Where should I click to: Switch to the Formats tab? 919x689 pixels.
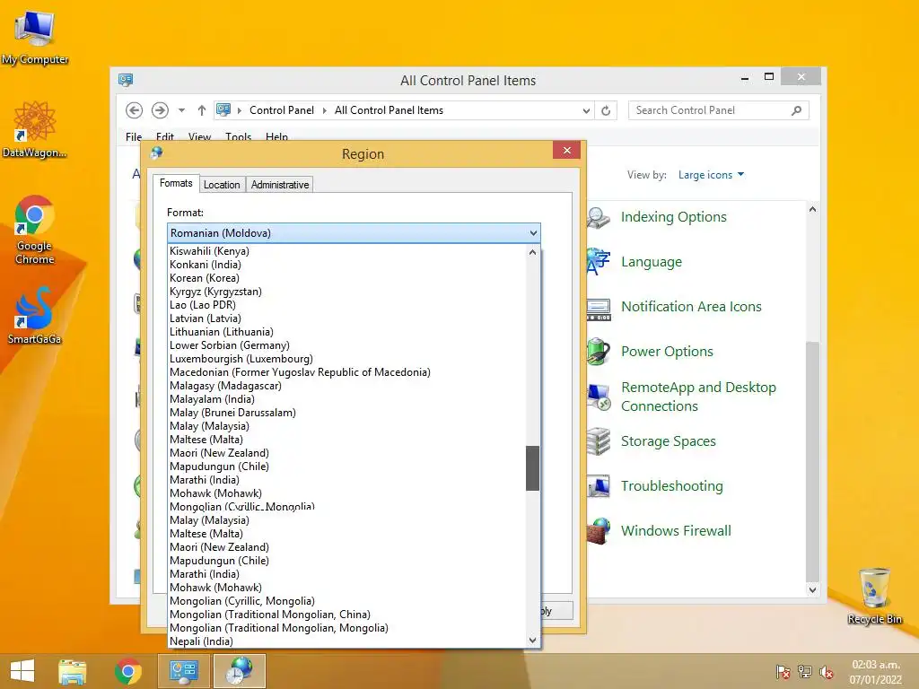coord(176,183)
